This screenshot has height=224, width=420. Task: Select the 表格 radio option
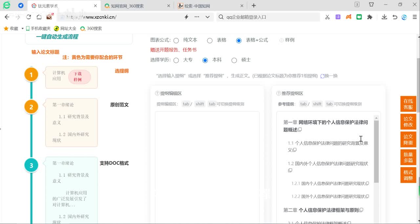coord(210,41)
